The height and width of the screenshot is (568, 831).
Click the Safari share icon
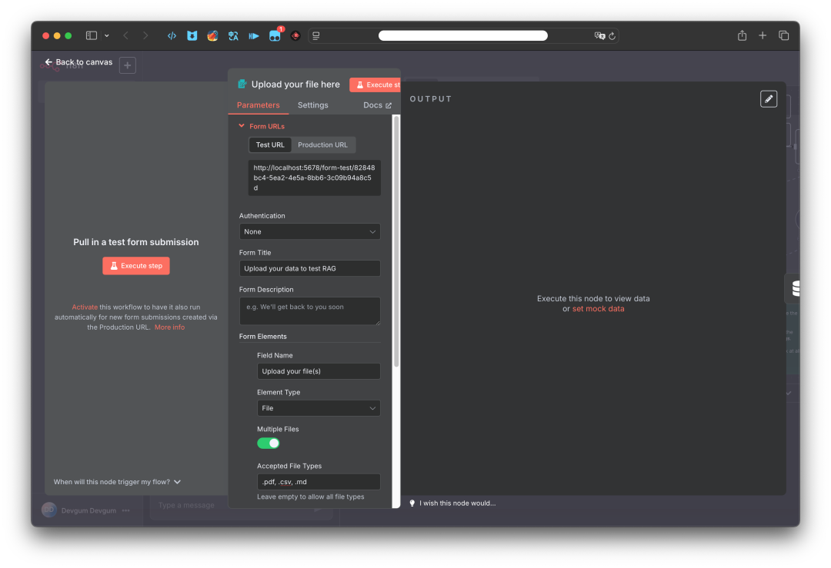point(742,35)
